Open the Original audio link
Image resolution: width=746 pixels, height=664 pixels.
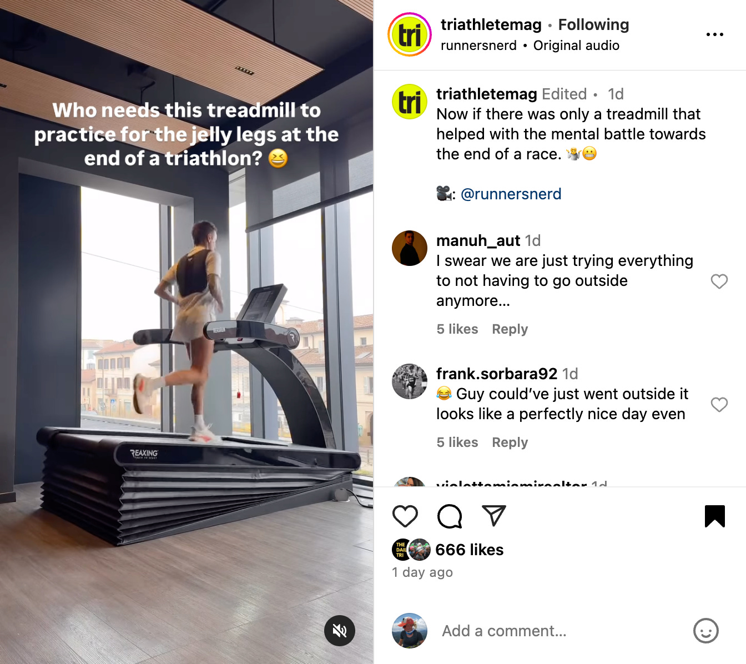tap(576, 46)
